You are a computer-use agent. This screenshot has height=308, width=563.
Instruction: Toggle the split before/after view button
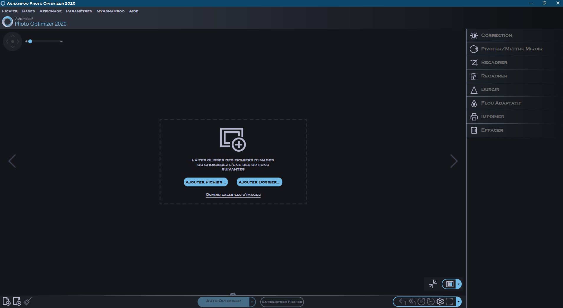[449, 284]
